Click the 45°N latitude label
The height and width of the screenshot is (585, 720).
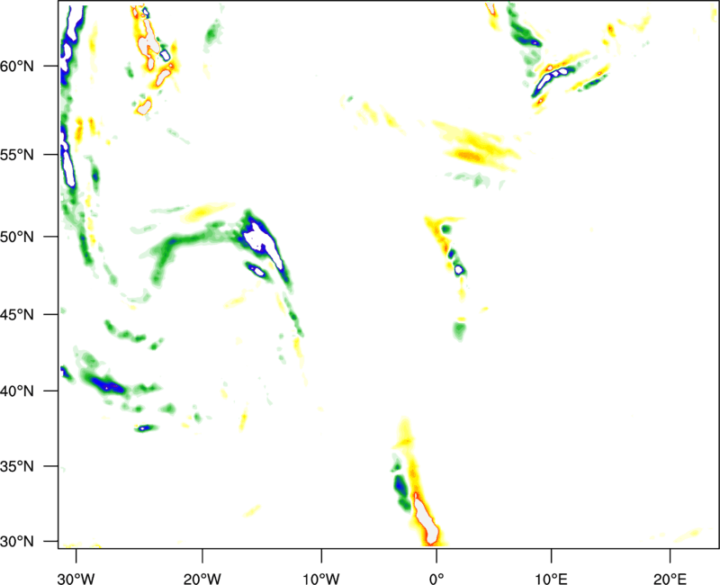[x=17, y=314]
